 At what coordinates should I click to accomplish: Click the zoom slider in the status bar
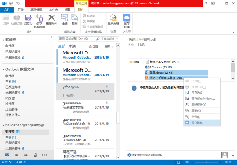coord(207,162)
